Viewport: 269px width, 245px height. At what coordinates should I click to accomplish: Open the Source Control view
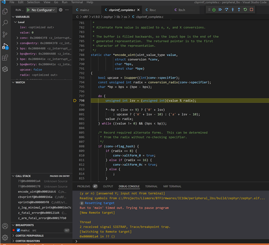point(5,34)
